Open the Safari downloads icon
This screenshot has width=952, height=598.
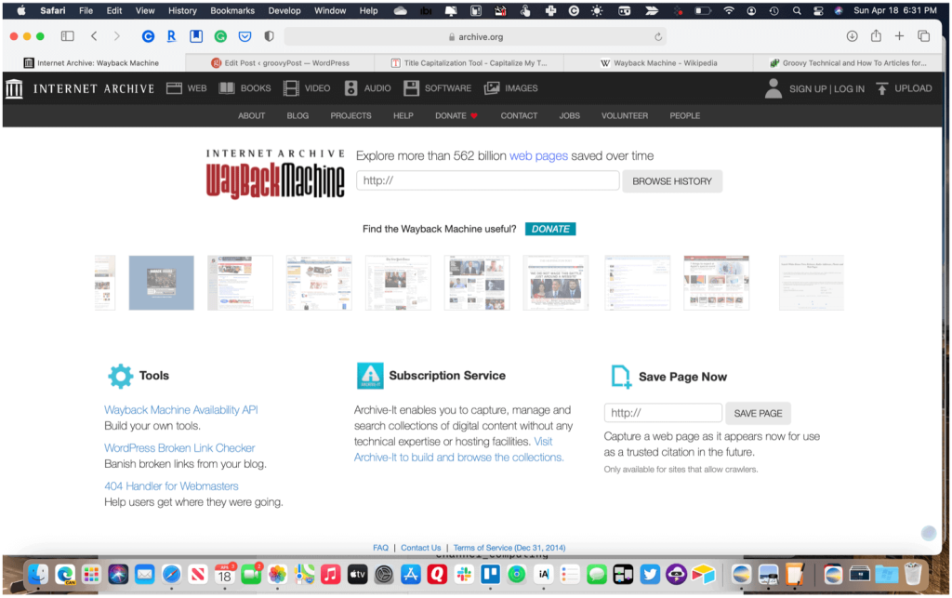pos(852,36)
